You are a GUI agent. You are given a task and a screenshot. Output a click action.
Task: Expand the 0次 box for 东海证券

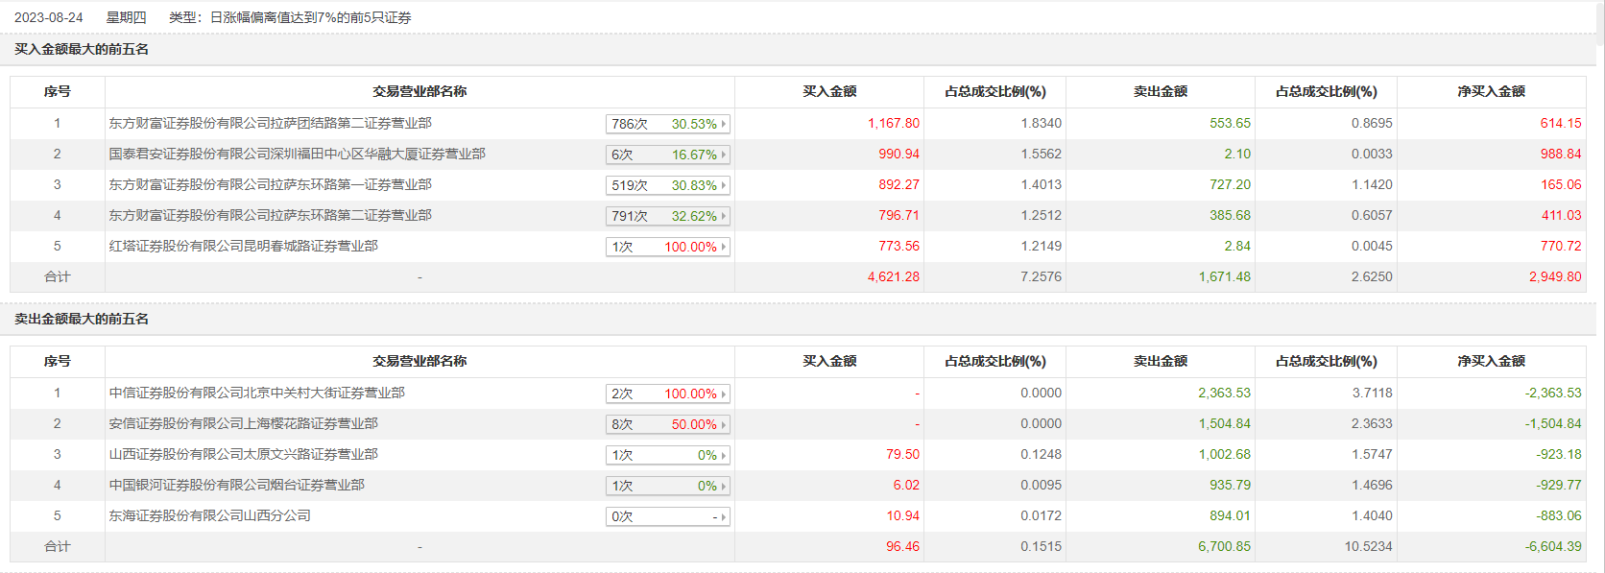(x=668, y=516)
